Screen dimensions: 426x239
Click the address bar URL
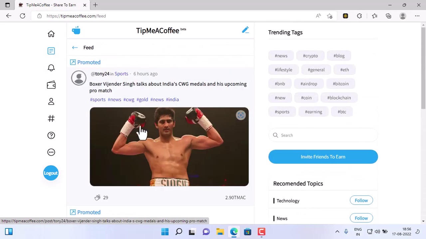point(76,16)
